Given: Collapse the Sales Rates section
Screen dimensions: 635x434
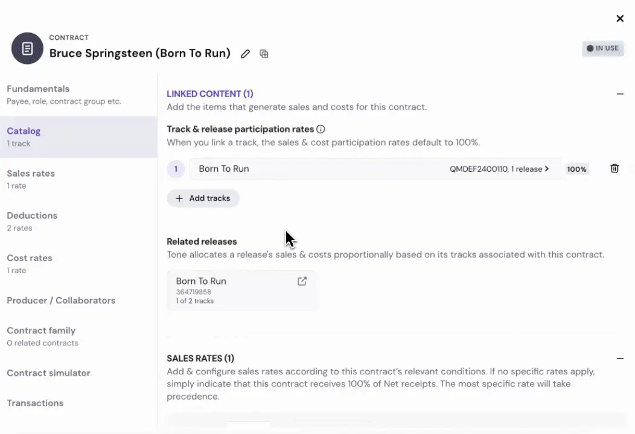Looking at the screenshot, I should click(x=620, y=359).
